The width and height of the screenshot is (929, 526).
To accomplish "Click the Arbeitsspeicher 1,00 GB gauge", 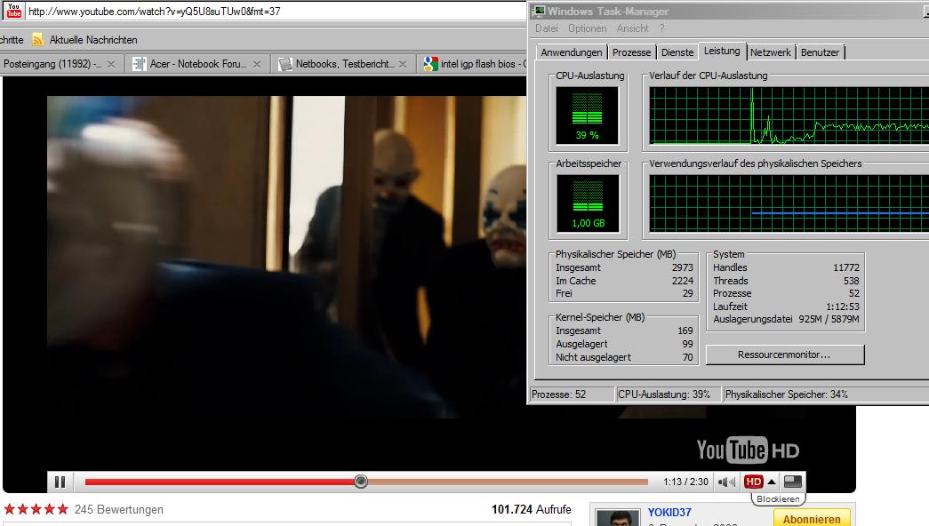I will coord(588,203).
